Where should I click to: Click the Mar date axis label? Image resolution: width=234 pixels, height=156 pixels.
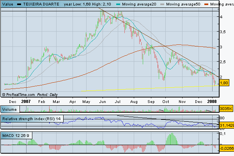56,102
